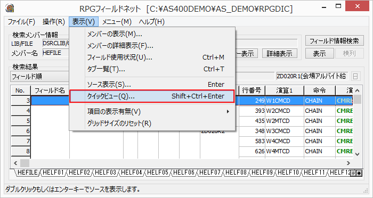Click the フィールド名 column header
This screenshot has height=198, width=373.
coord(50,90)
